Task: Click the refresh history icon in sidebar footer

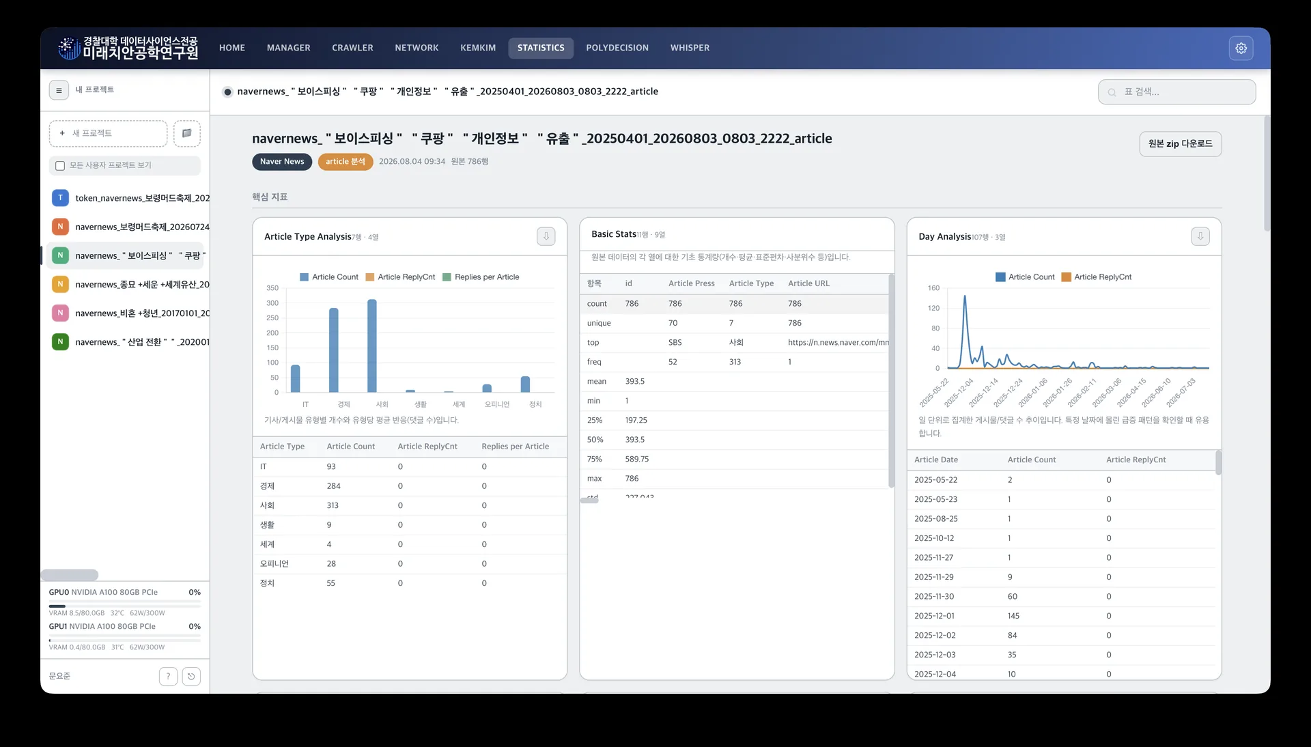Action: pos(191,676)
